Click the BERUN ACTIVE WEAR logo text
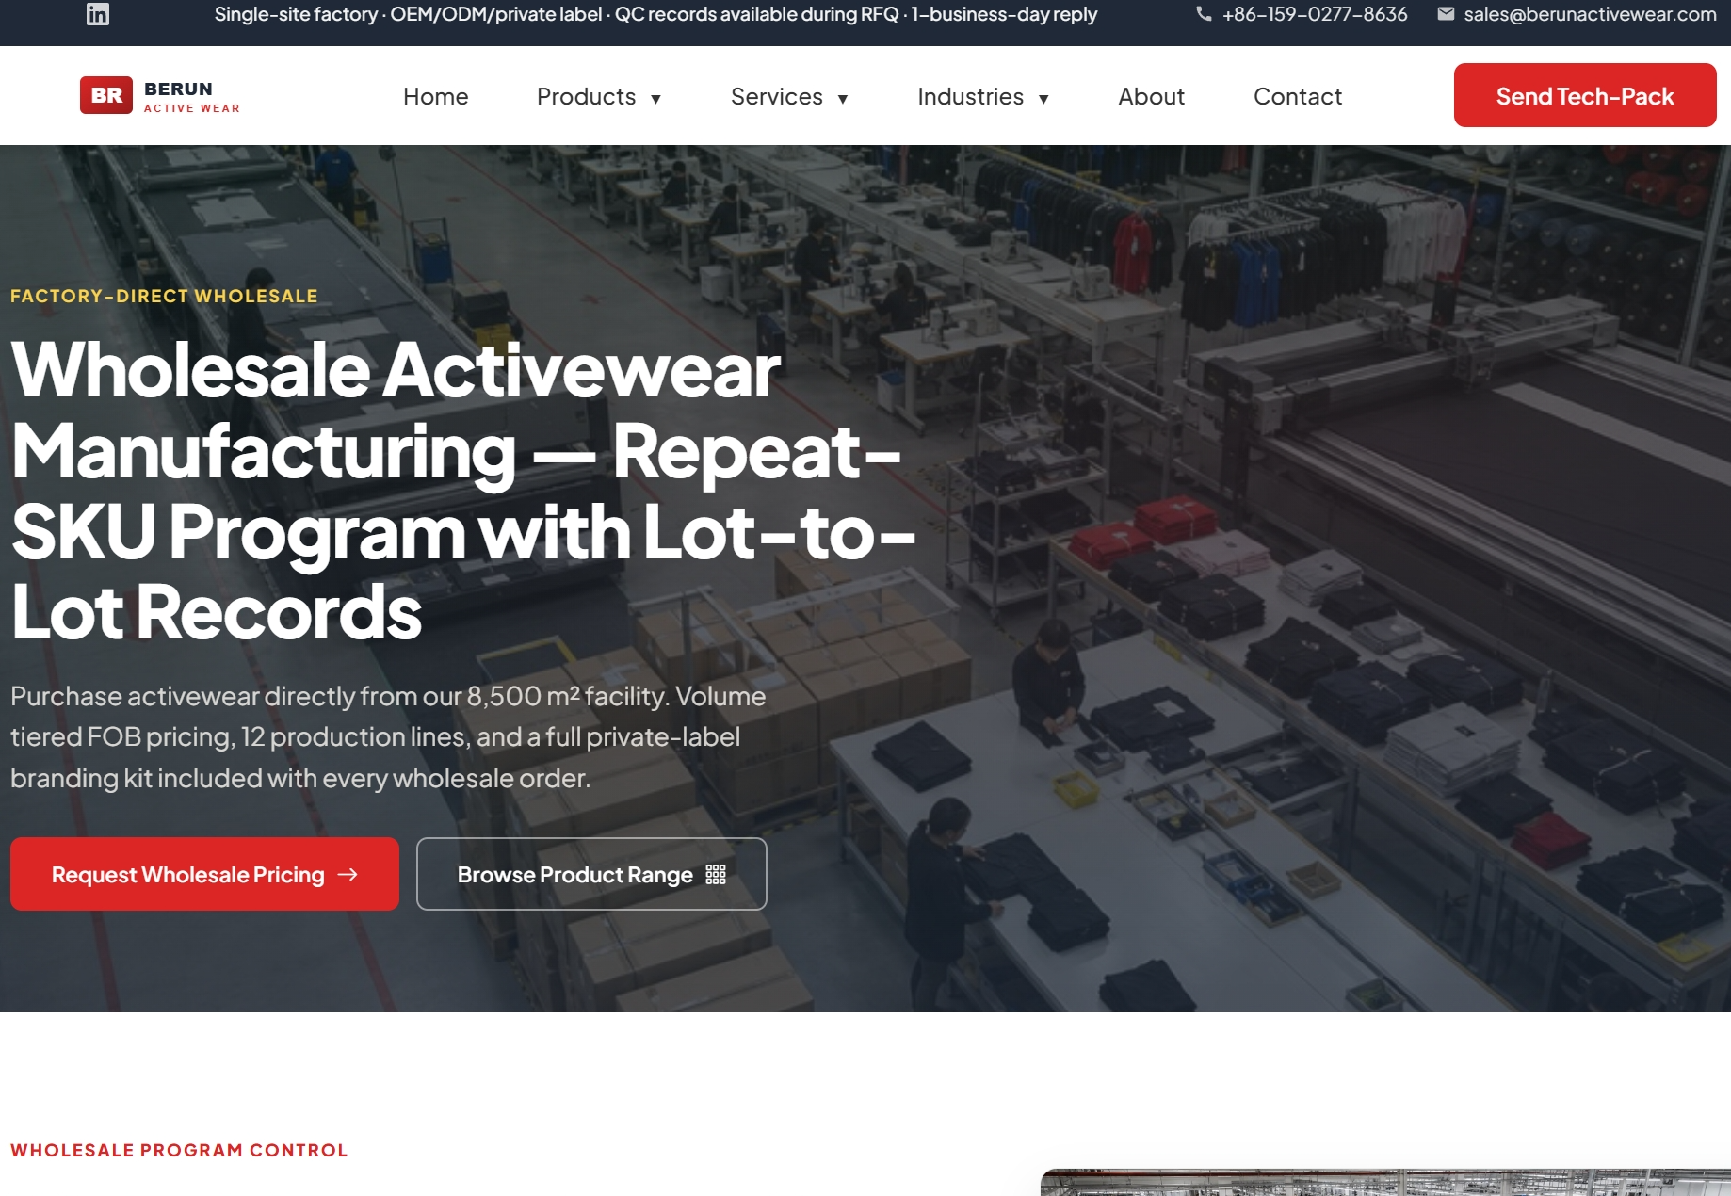 click(192, 96)
